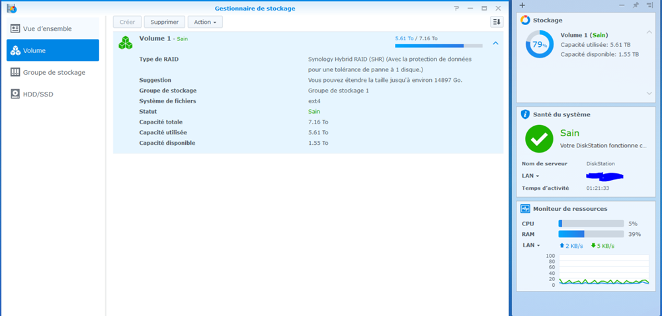Click the Groupe de stockage 1 value

339,91
